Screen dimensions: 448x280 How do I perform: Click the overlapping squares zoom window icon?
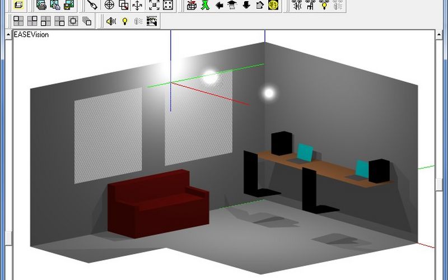(x=123, y=5)
